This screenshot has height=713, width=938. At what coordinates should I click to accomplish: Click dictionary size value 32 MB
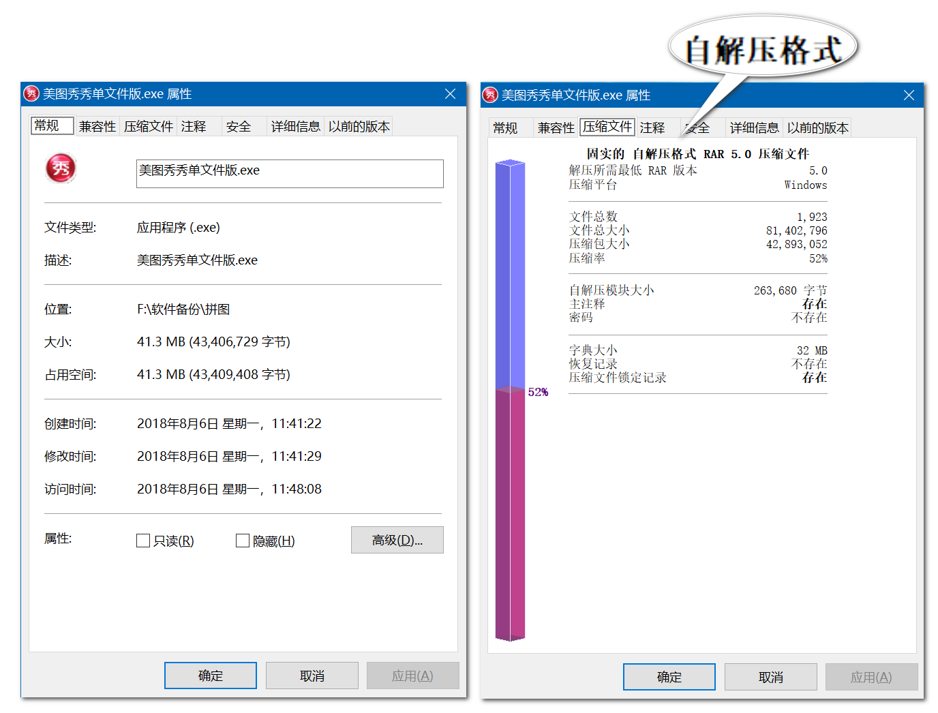812,350
